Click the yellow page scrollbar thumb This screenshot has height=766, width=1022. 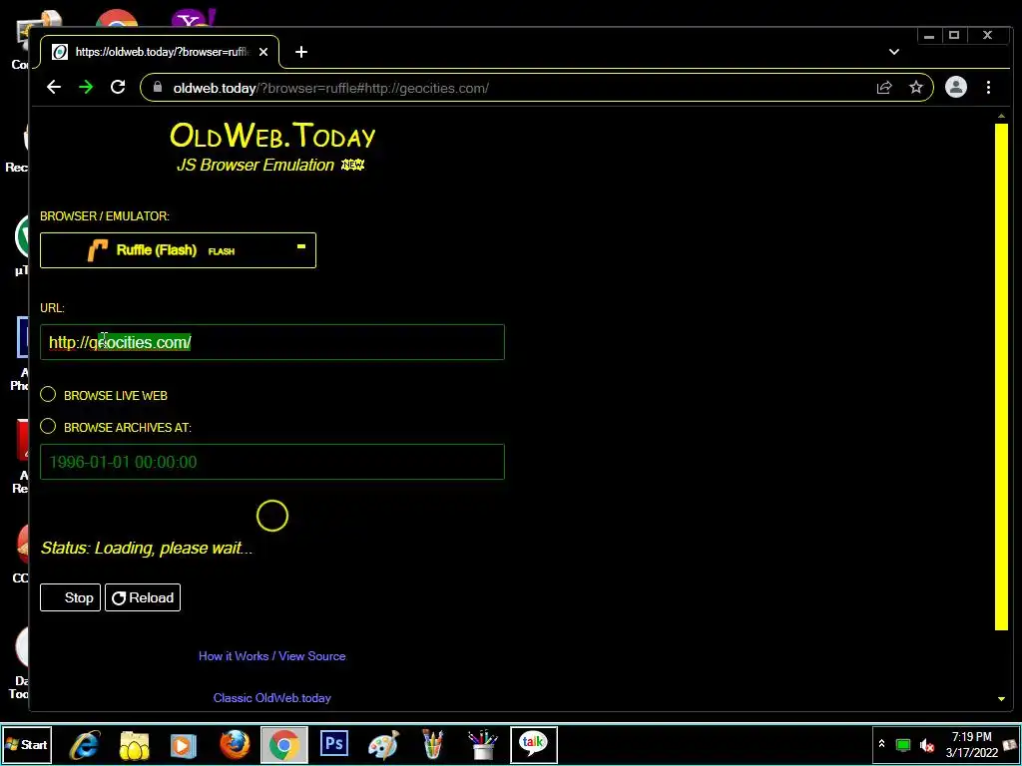pyautogui.click(x=1001, y=376)
